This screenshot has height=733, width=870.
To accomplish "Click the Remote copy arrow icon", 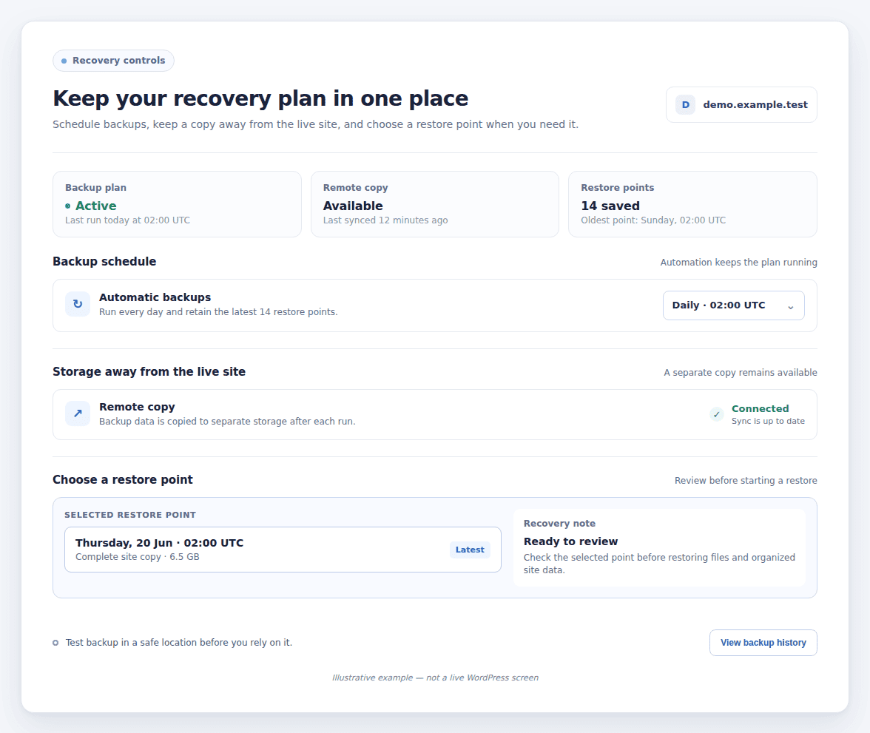I will tap(78, 413).
